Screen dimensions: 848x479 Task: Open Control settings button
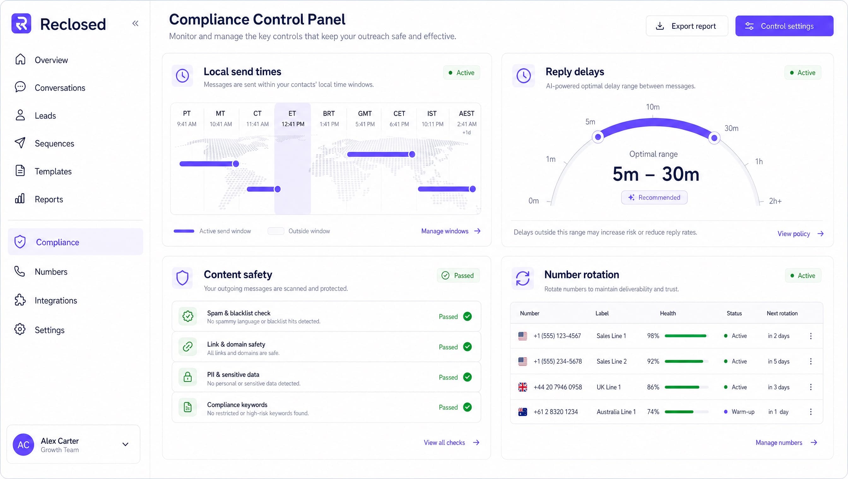pos(784,26)
